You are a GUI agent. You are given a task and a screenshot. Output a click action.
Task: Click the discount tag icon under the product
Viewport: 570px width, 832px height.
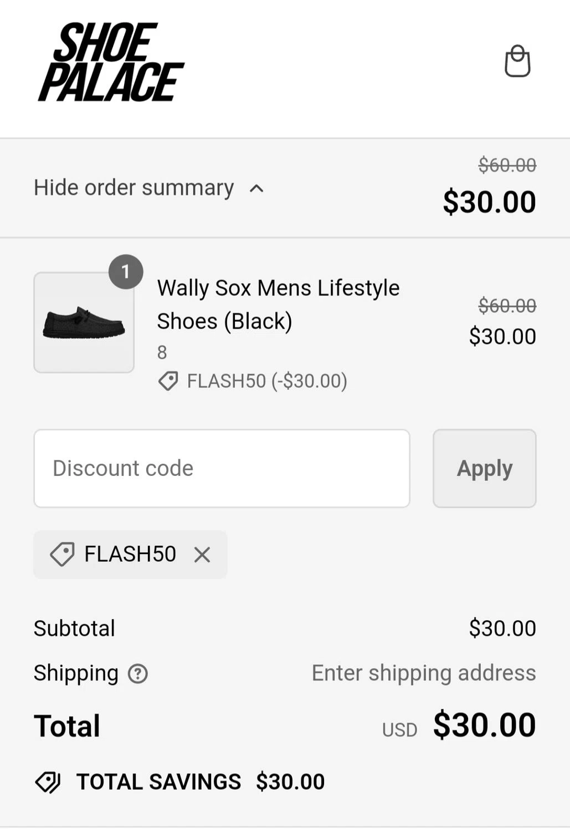pos(168,382)
